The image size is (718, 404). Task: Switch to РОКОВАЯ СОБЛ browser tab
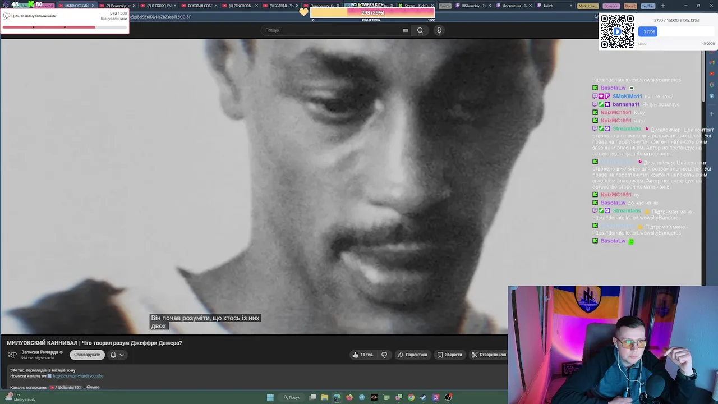point(200,6)
